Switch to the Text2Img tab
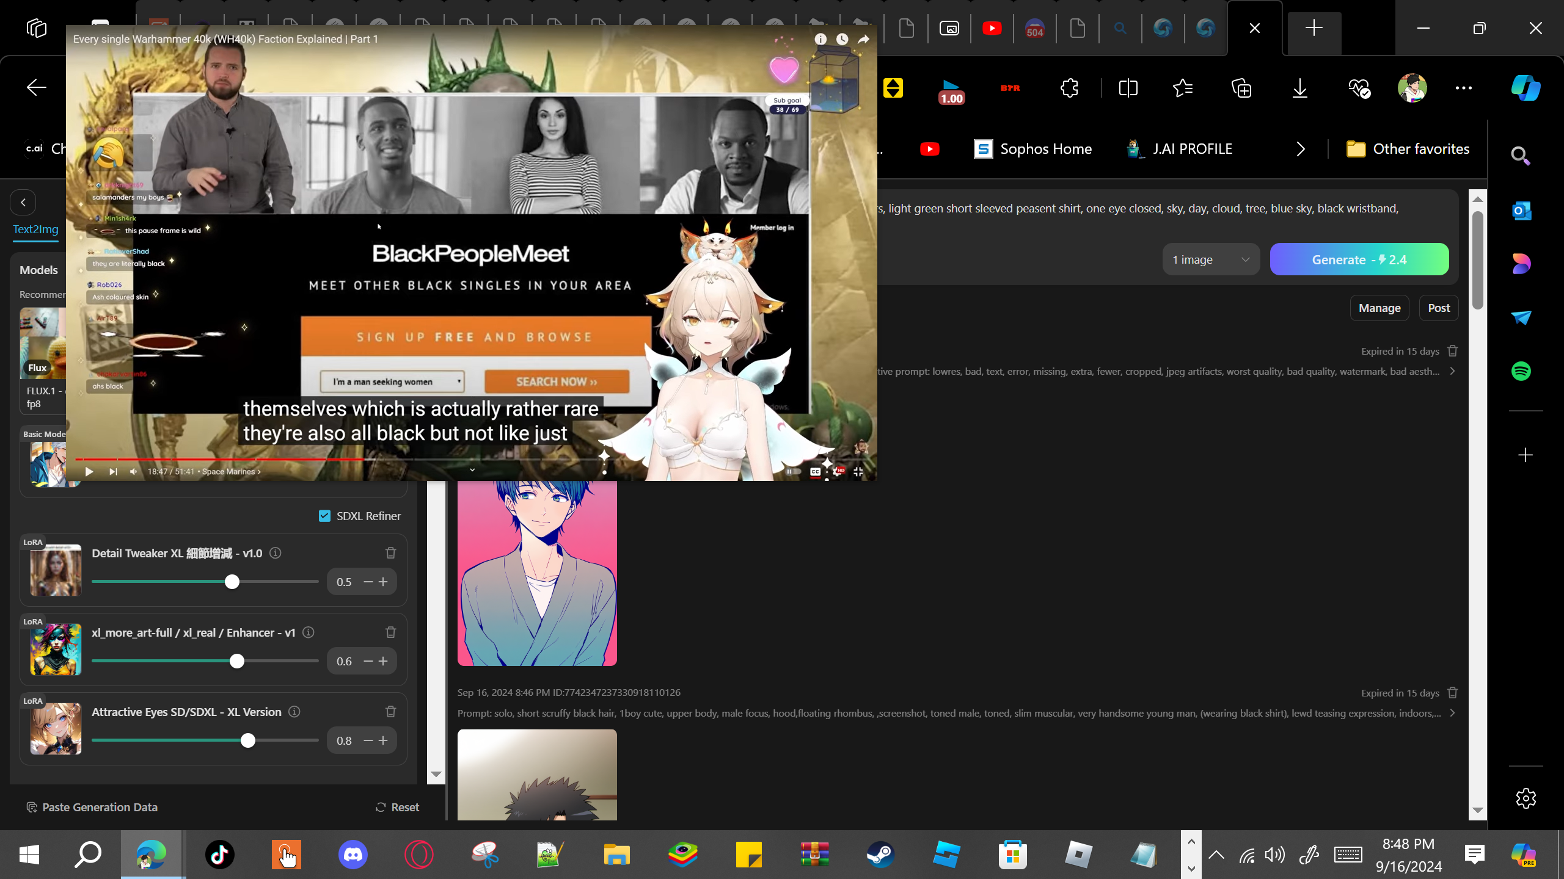Image resolution: width=1564 pixels, height=879 pixels. [36, 230]
